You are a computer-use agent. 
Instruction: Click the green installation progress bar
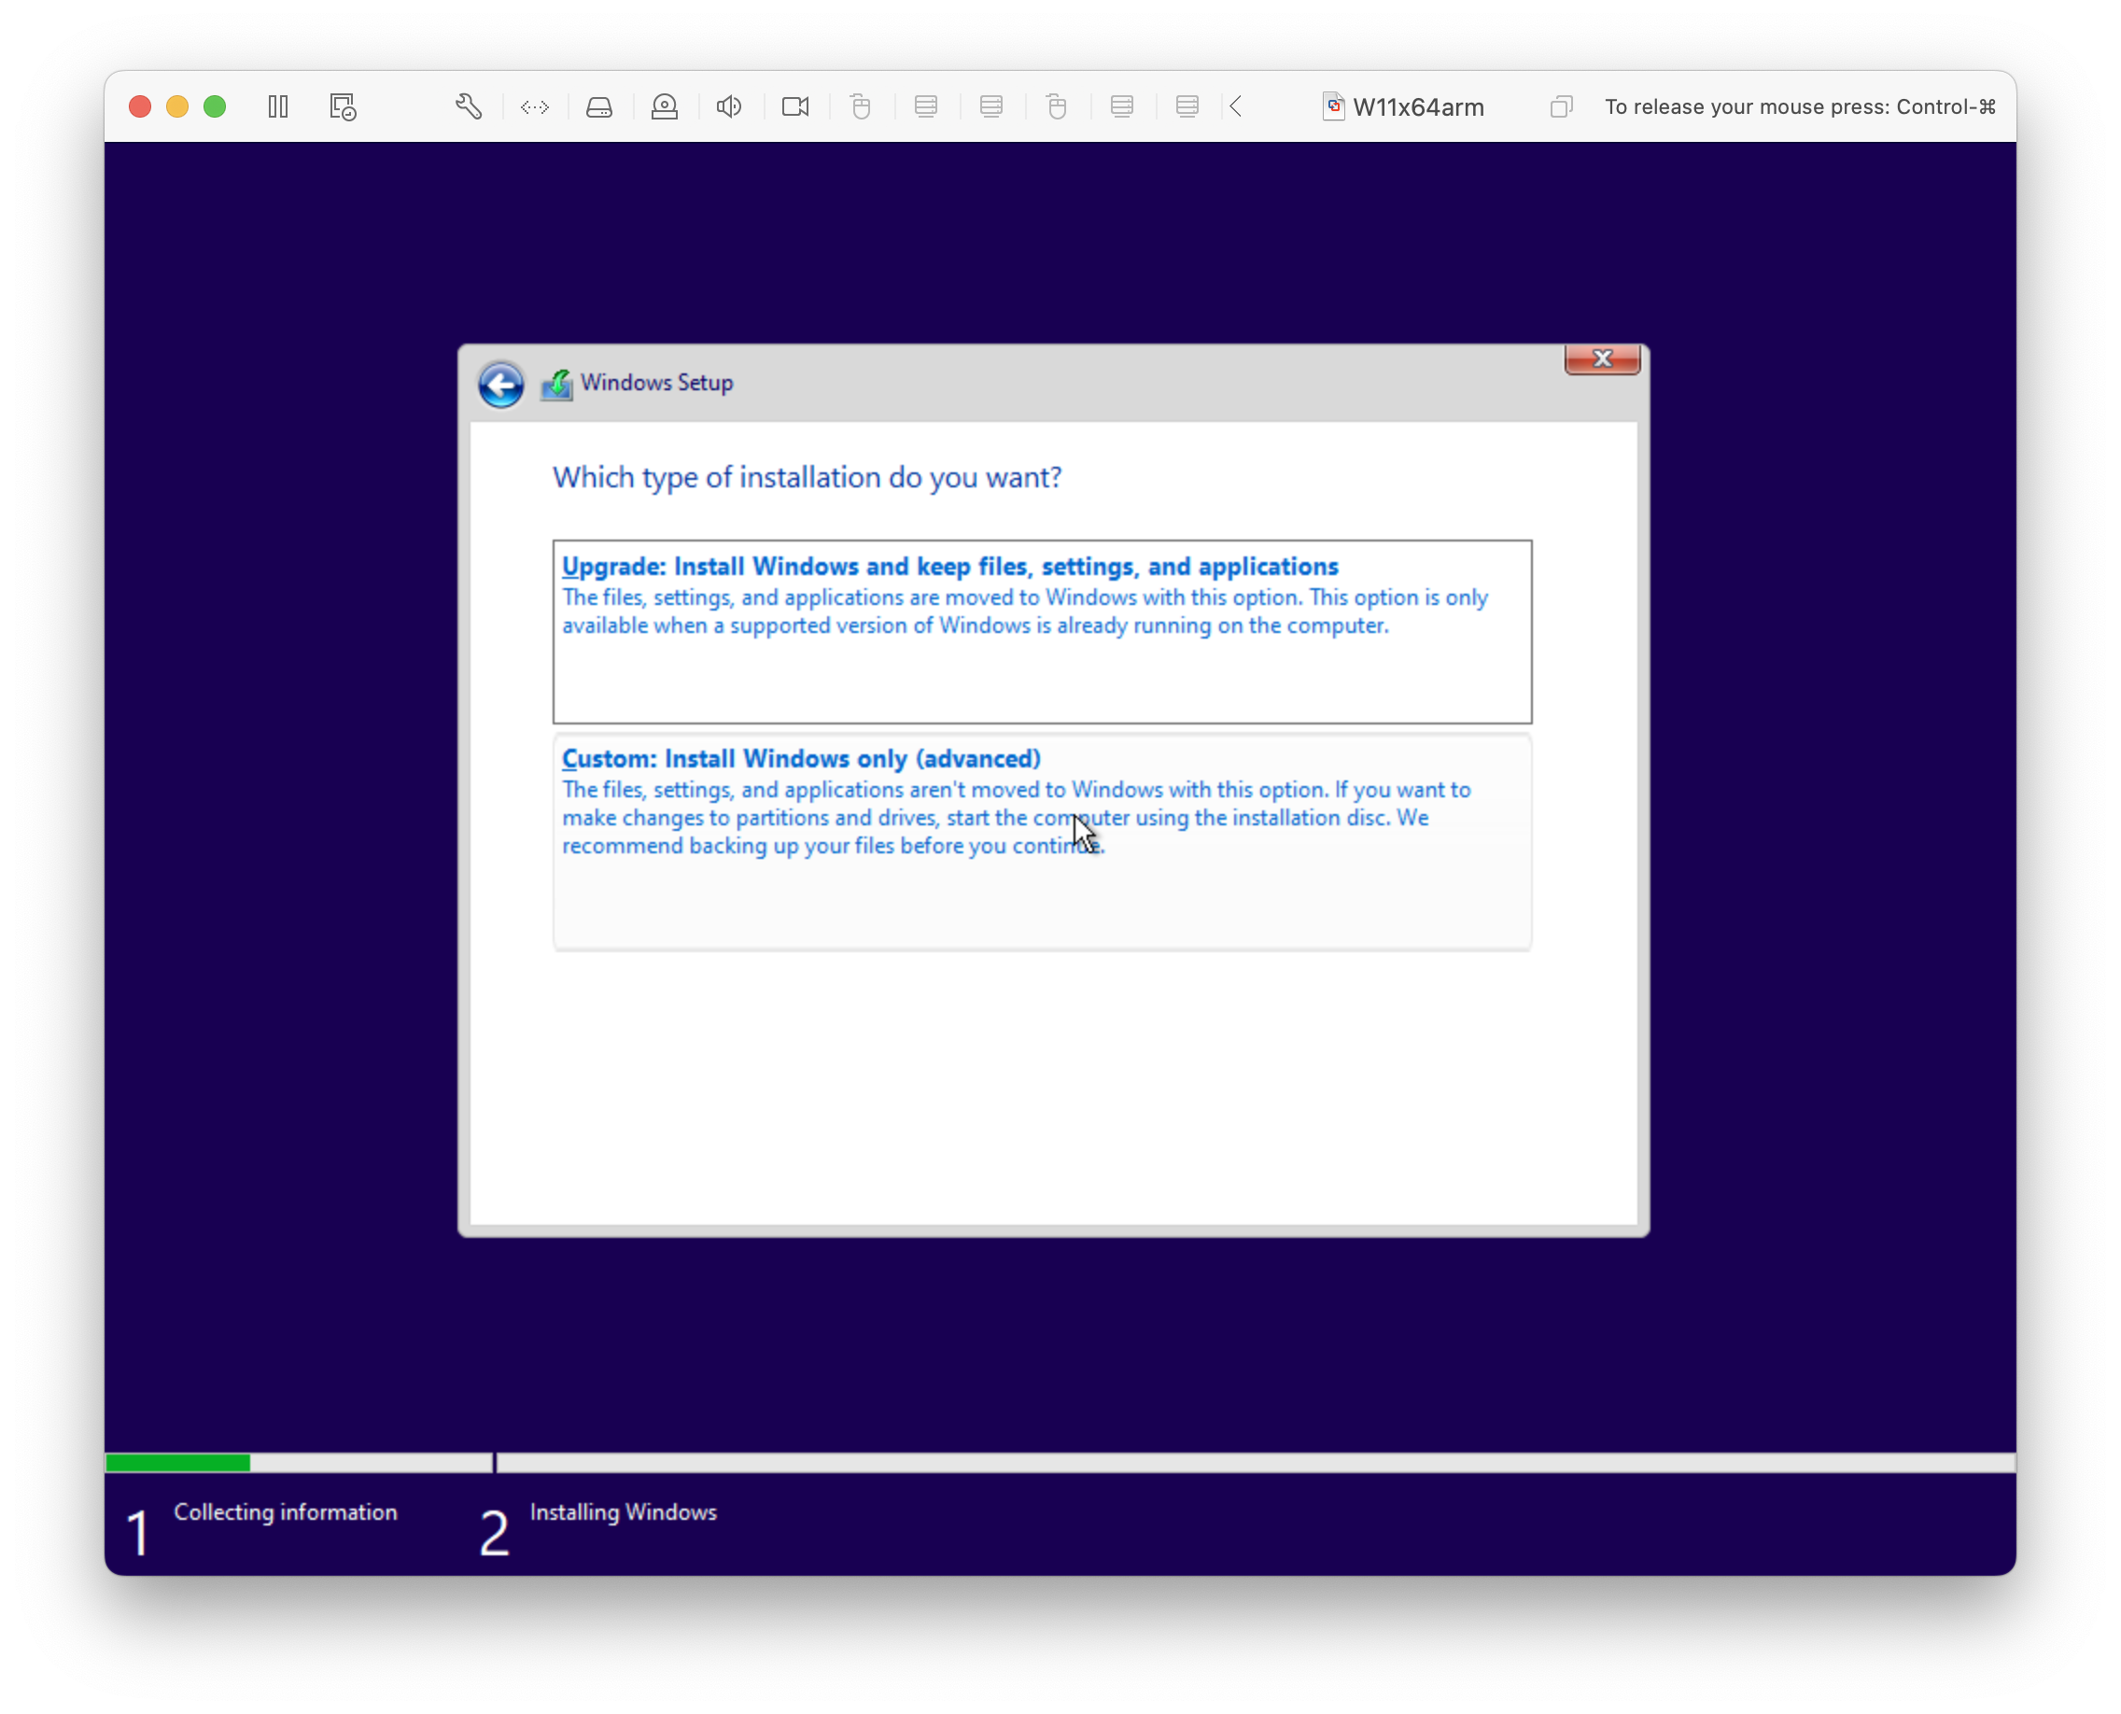[x=177, y=1462]
